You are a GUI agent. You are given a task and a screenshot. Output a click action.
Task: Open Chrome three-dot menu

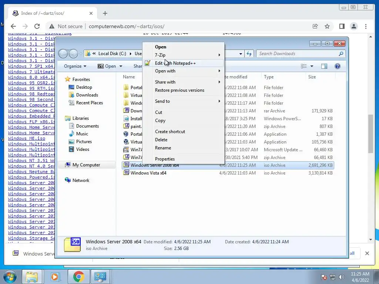pos(366,26)
